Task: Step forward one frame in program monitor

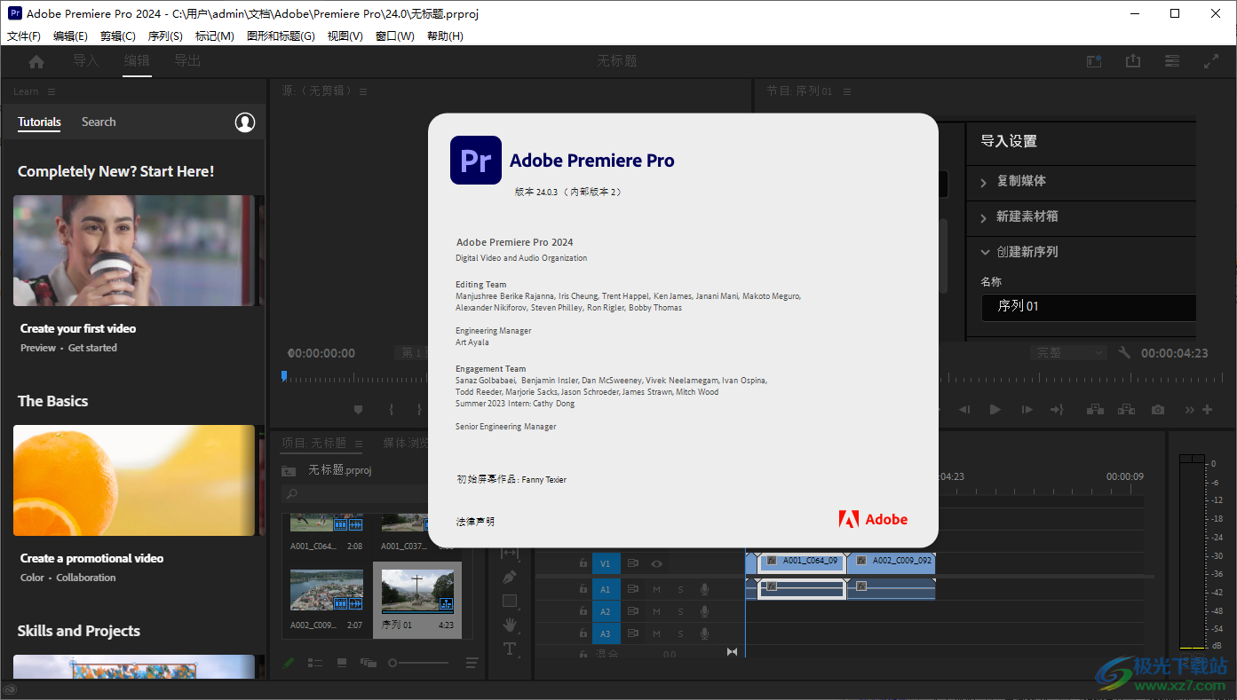Action: [1027, 410]
